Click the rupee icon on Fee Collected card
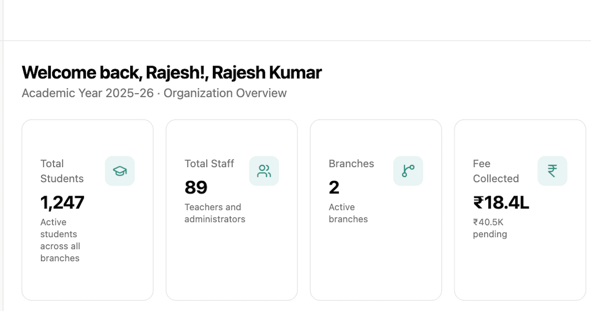The height and width of the screenshot is (311, 591). click(x=552, y=171)
